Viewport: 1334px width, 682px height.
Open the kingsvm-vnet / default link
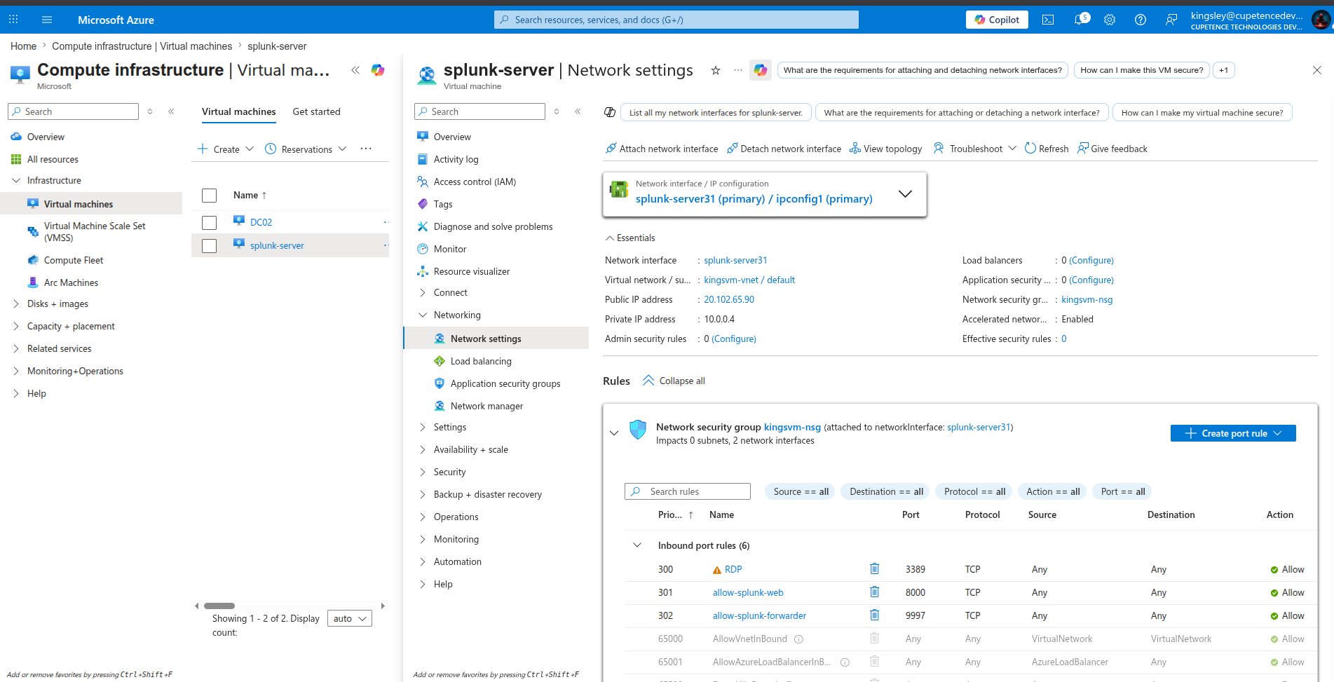[749, 280]
